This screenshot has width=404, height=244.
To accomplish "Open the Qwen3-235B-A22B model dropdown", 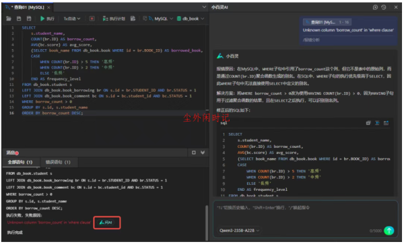I will click(x=239, y=231).
